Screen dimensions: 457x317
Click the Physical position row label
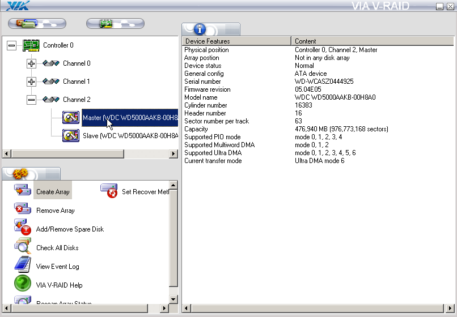tap(206, 50)
